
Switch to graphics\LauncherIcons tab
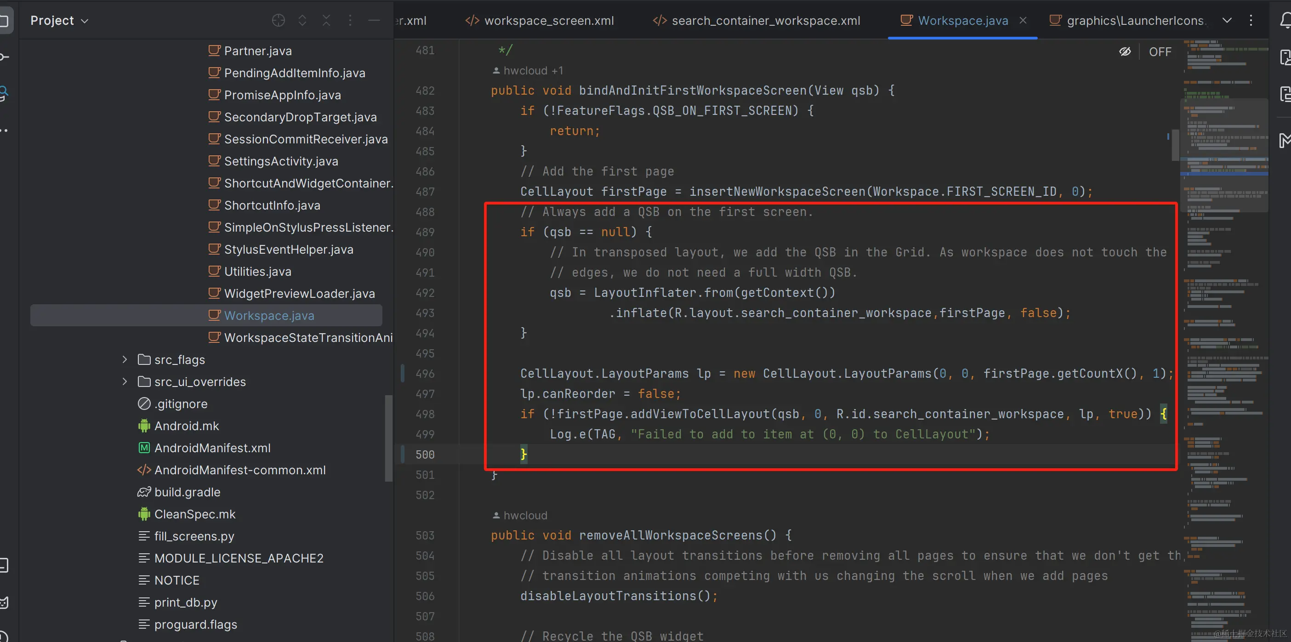tap(1128, 21)
